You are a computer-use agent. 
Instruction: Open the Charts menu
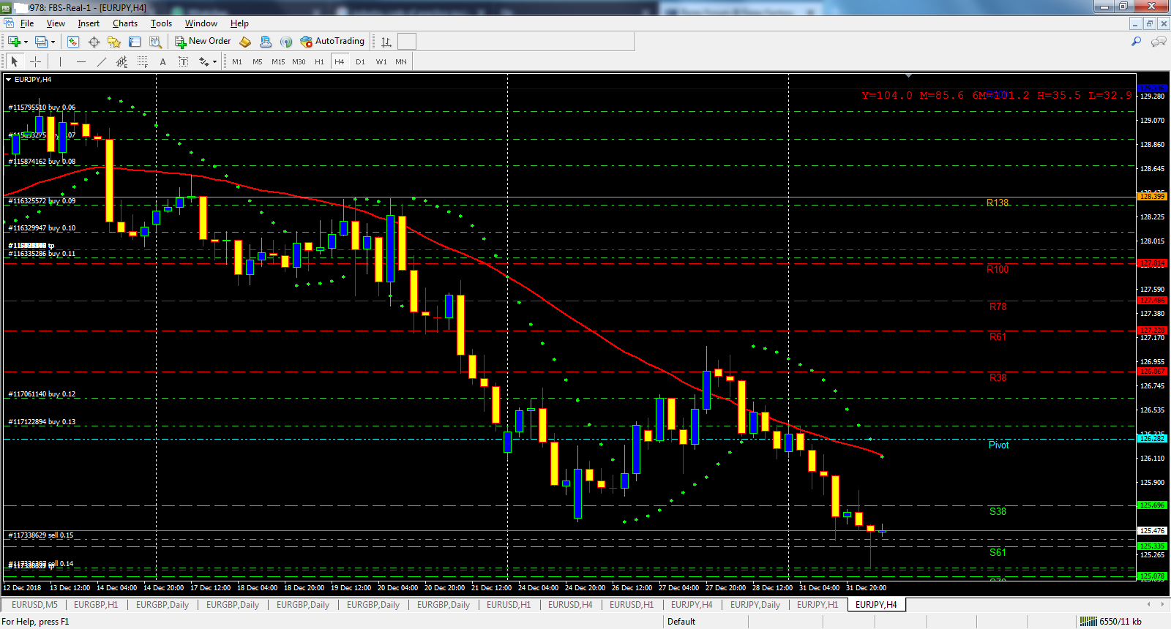coord(125,23)
